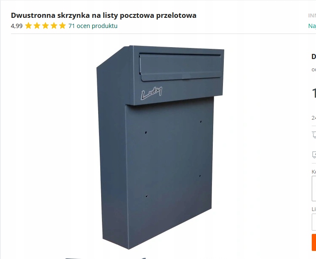Select the fifth yellow rating star
Viewport: 316px width, 259px height.
point(62,26)
